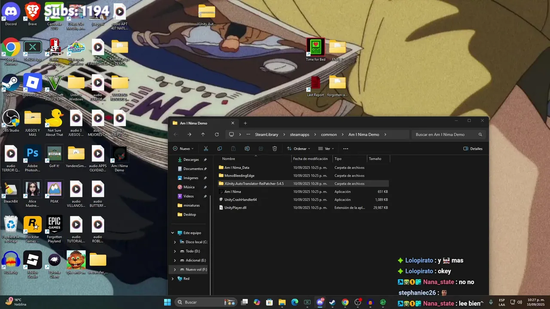Select the Castle Crashers desktop icon
550x309 pixels.
coord(54,52)
